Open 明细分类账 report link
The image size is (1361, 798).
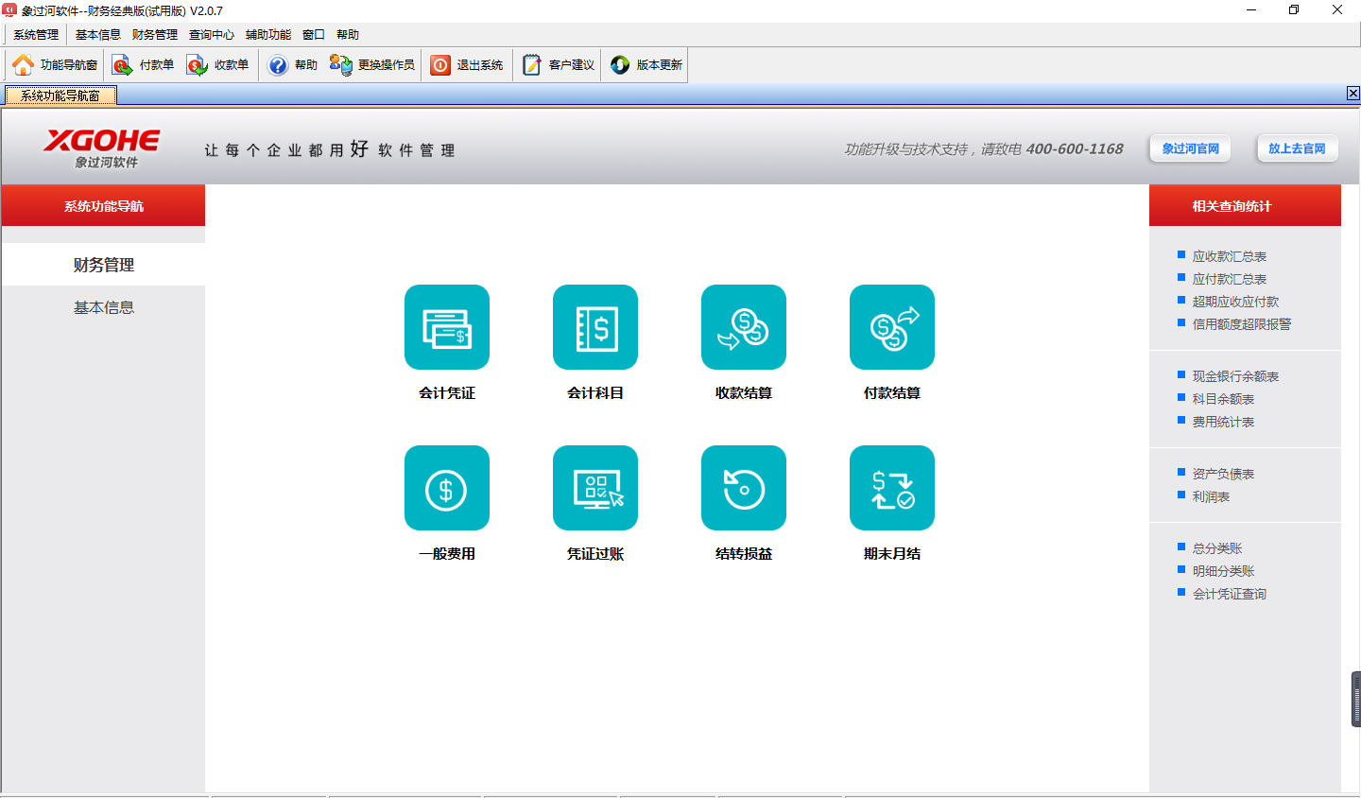[1223, 571]
